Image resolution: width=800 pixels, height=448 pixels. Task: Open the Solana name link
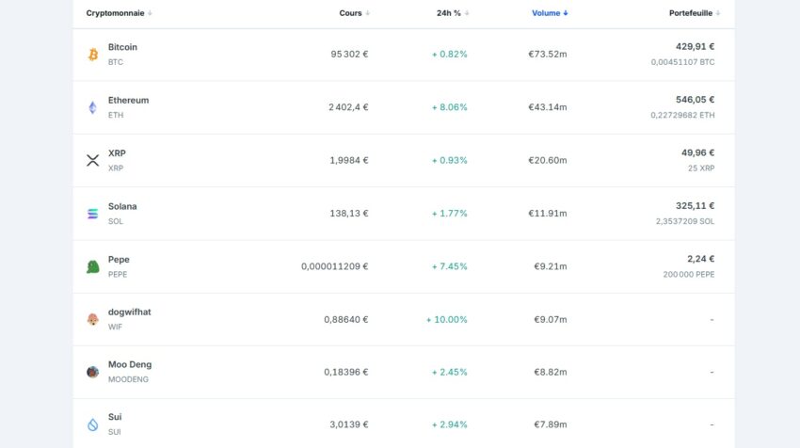point(122,206)
